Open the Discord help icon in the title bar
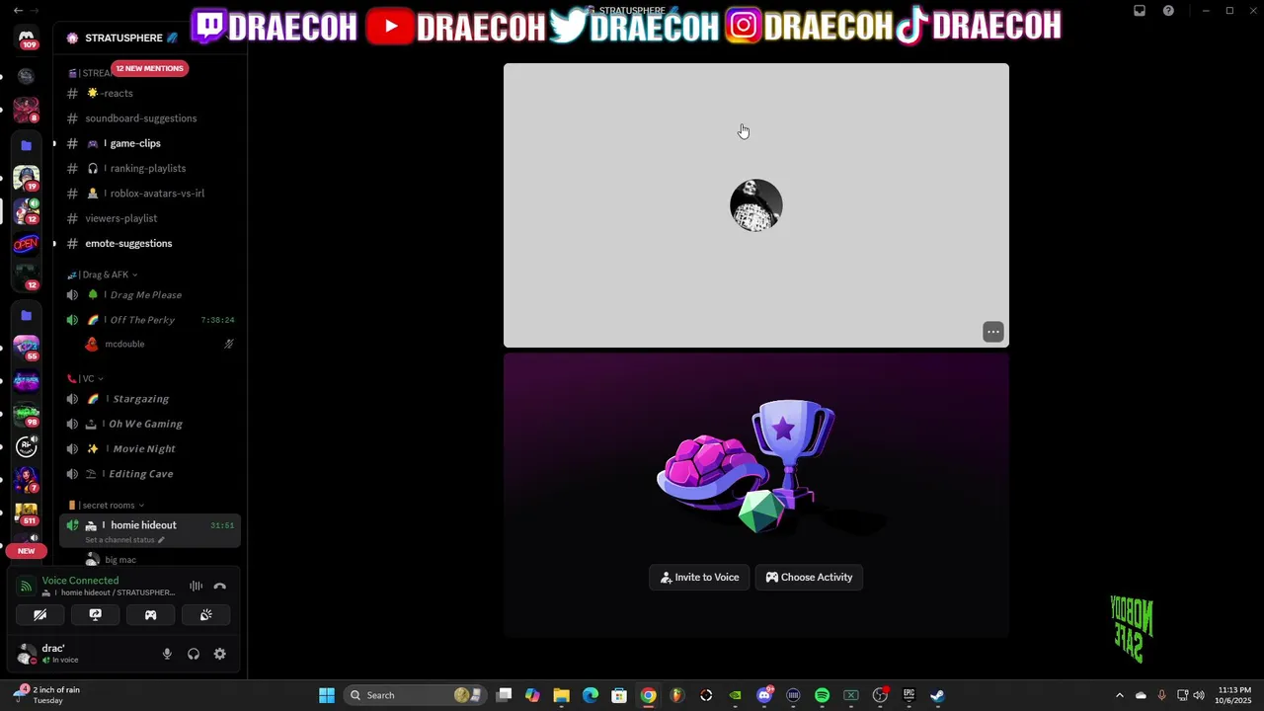The height and width of the screenshot is (711, 1264). point(1169,11)
